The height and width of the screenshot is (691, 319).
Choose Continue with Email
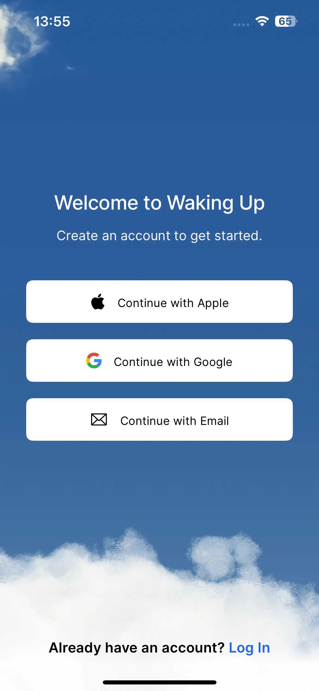159,419
